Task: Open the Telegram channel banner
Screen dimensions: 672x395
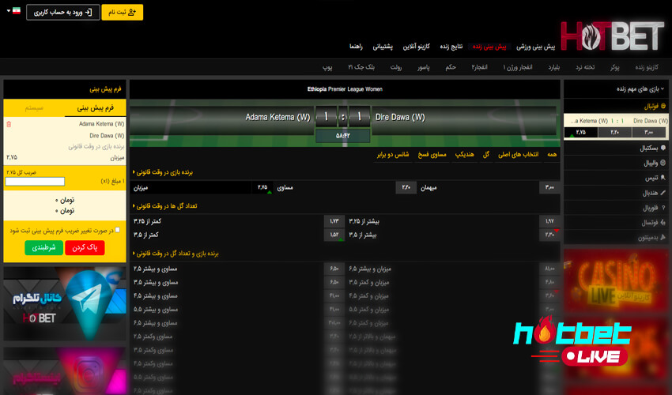Action: [64, 304]
